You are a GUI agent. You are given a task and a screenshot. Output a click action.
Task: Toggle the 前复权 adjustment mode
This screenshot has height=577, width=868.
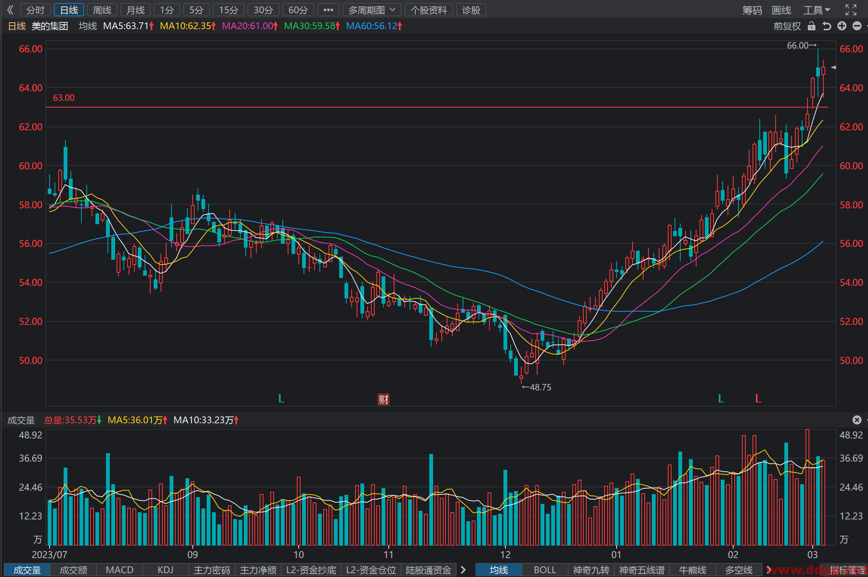pyautogui.click(x=787, y=26)
